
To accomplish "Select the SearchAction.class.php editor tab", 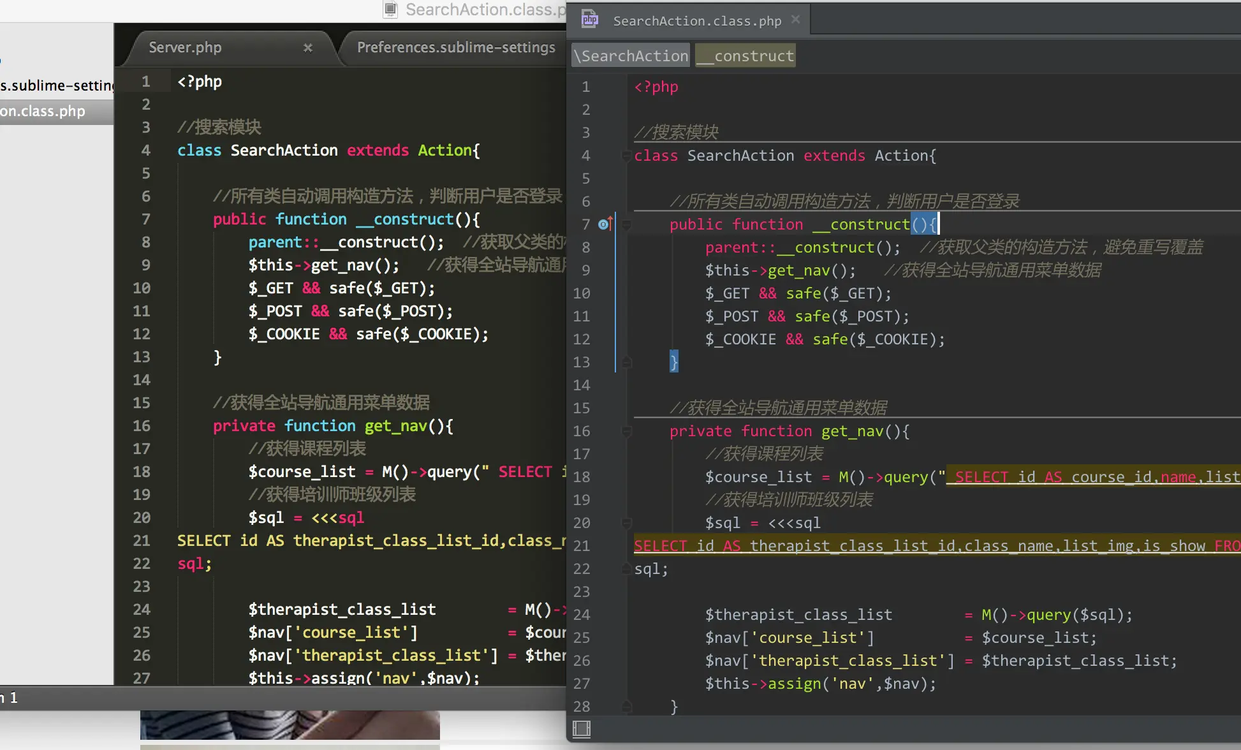I will (696, 21).
